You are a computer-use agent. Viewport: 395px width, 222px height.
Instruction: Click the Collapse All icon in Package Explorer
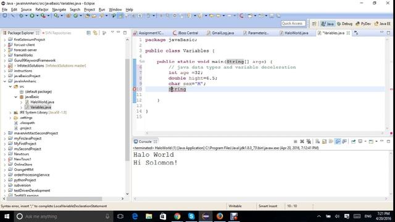88,33
